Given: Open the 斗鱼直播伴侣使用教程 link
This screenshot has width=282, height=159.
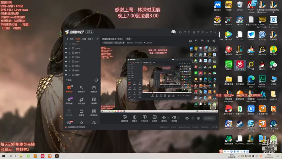Looking at the screenshot, I should click(76, 127).
